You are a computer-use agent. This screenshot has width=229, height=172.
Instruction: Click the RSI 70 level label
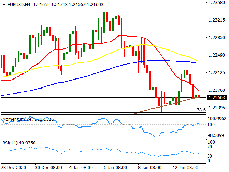point(210,147)
